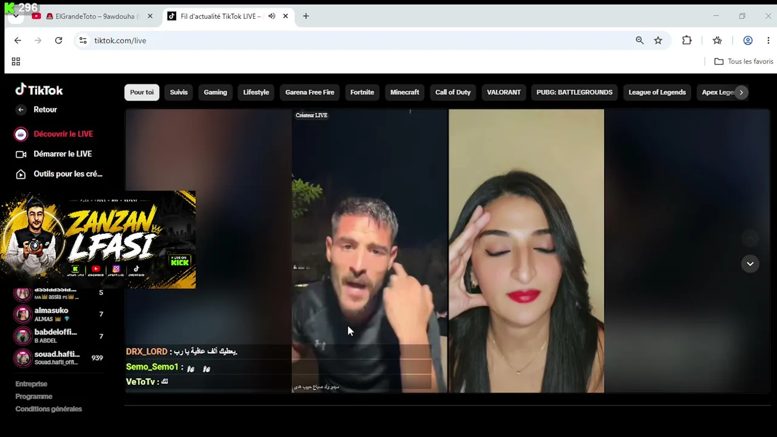The width and height of the screenshot is (777, 437).
Task: View site information icon beside the URL
Action: point(83,41)
